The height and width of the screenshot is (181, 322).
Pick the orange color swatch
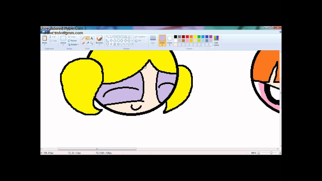point(191,37)
